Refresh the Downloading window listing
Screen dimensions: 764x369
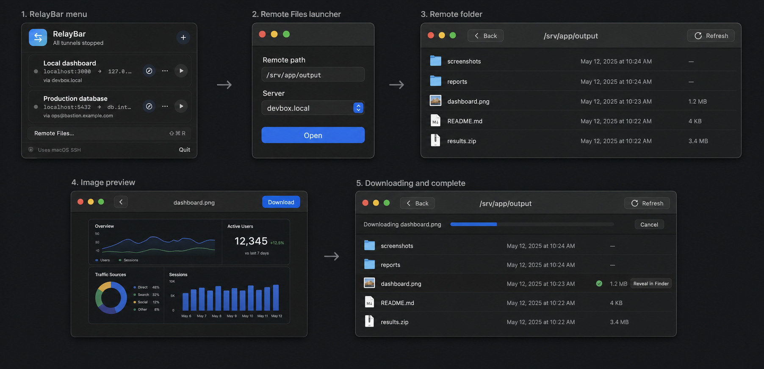[x=647, y=203]
